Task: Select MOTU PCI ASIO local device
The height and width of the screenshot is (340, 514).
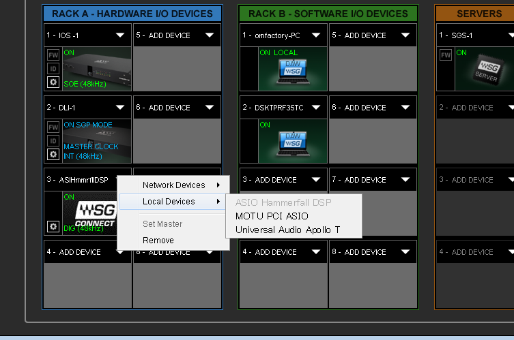Action: [272, 216]
